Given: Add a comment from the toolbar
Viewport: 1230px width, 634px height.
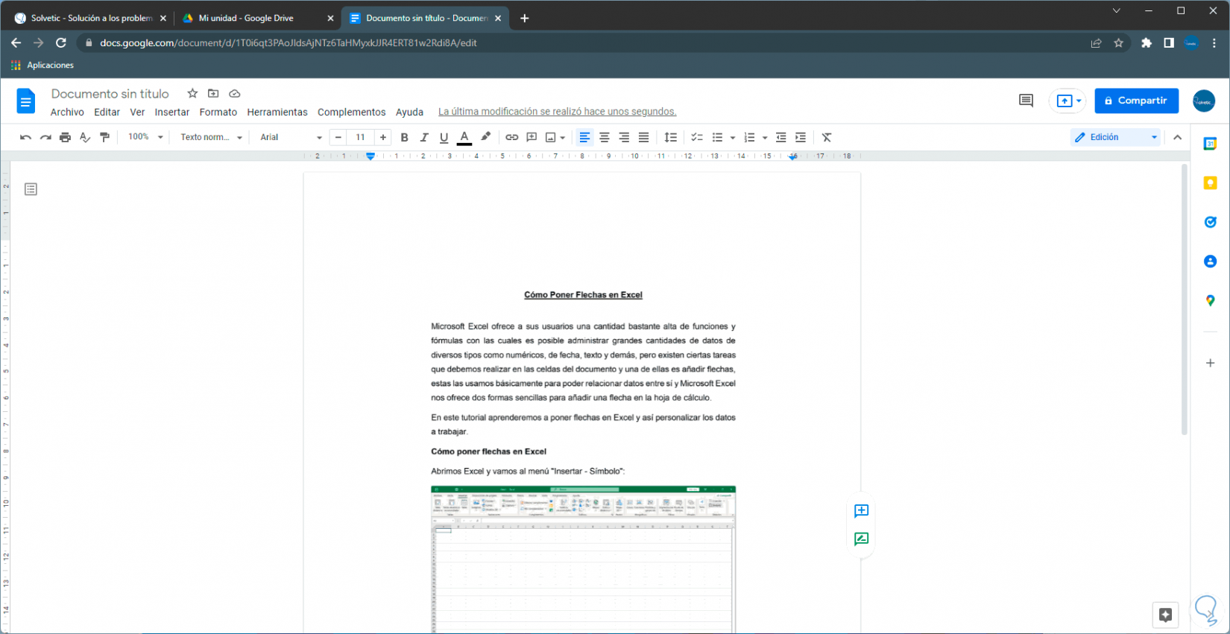Looking at the screenshot, I should pos(532,137).
